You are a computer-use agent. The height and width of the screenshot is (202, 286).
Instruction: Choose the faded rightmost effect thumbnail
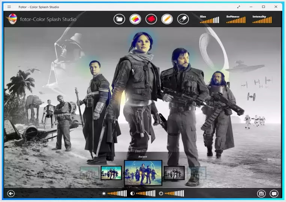tap(197, 173)
